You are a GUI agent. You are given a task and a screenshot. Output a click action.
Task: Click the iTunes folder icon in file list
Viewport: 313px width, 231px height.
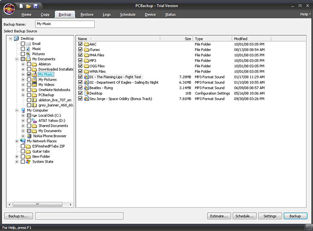tap(86, 50)
